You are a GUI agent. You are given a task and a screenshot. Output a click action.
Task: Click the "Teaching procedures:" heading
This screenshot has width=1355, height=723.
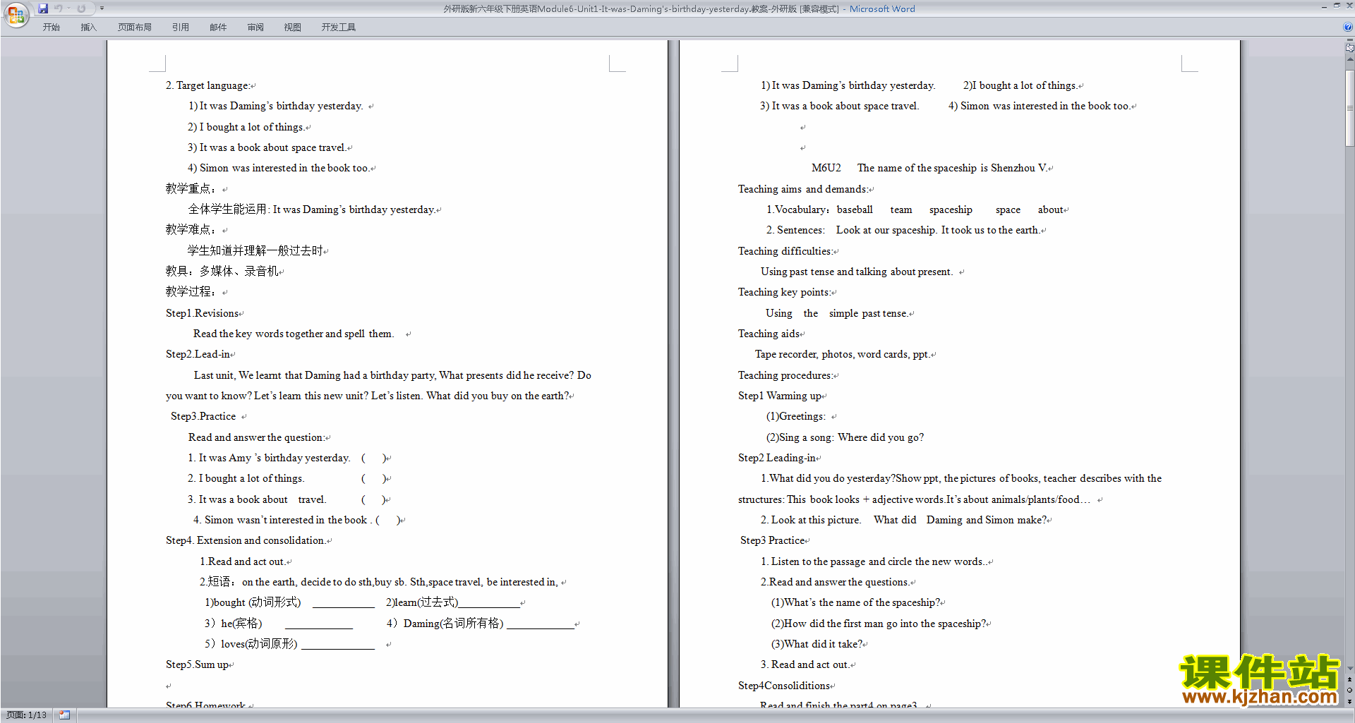click(x=785, y=375)
